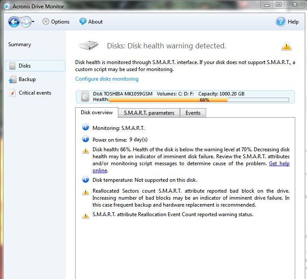This screenshot has height=279, width=307.
Task: Click the info icon beside Power on time
Action: 85,139
